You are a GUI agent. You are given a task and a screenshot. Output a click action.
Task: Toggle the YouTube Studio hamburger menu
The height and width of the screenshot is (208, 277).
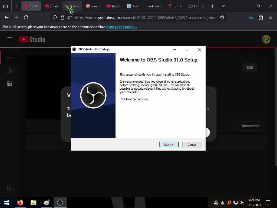10,39
